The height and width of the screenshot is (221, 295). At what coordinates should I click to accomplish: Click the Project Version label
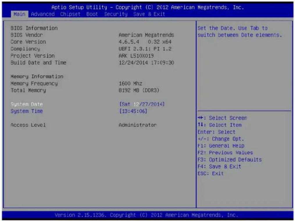click(33, 56)
